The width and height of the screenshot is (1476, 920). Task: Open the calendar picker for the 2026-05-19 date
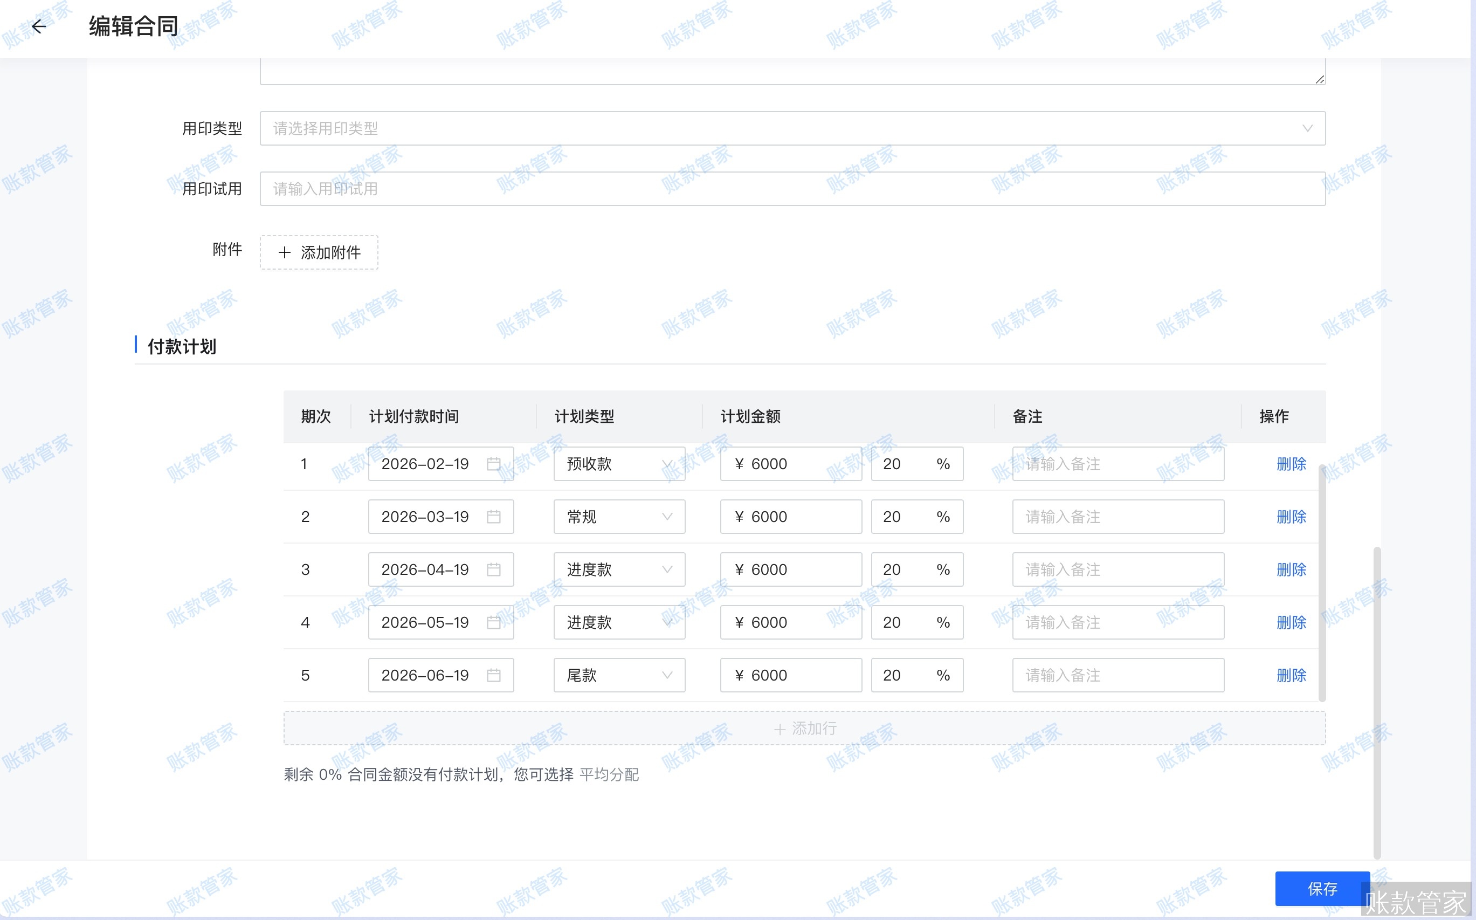click(x=494, y=622)
